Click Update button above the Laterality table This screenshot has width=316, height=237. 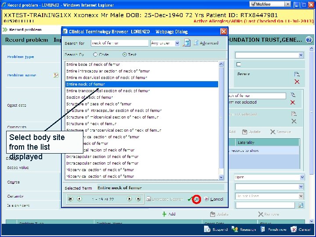(x=251, y=132)
